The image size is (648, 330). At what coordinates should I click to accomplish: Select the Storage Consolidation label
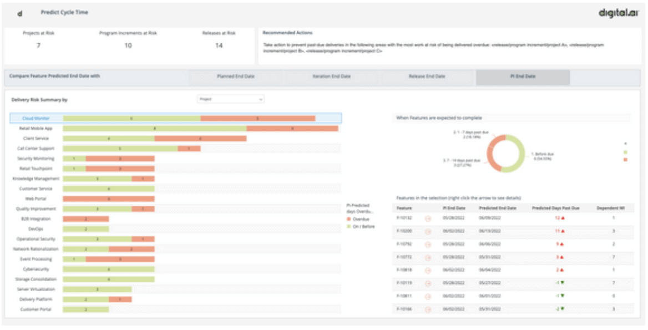coord(36,279)
